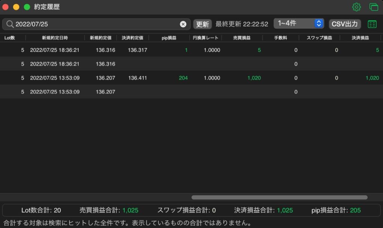383x228 pixels.
Task: Open the 1~4件 page range dropdown
Action: point(299,23)
